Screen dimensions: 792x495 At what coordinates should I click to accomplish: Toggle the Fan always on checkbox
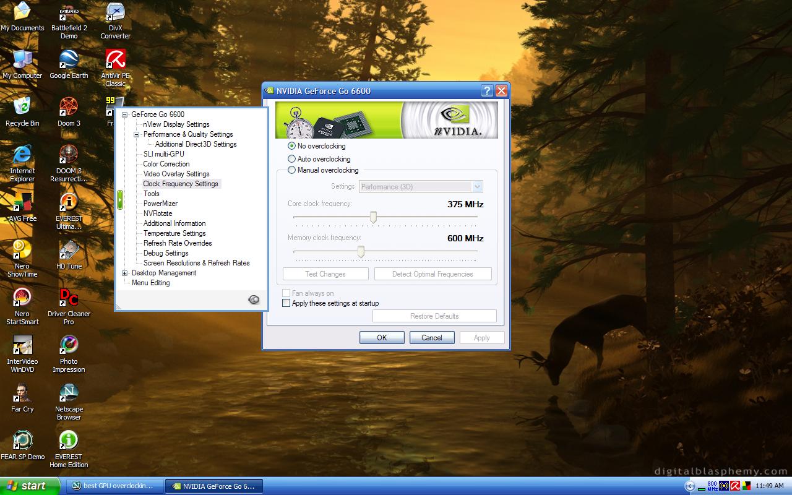tap(308, 293)
